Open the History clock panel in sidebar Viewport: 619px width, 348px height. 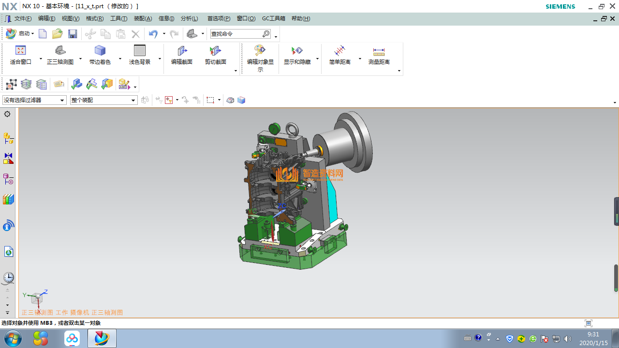pos(8,277)
